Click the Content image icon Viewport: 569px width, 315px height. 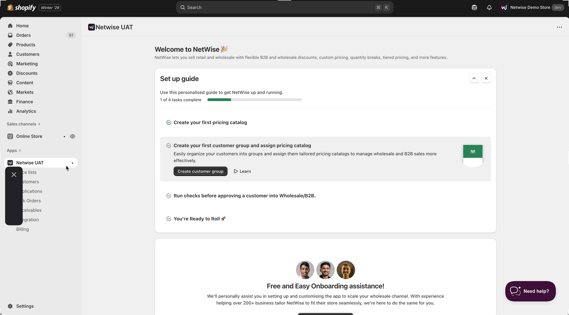[x=10, y=83]
